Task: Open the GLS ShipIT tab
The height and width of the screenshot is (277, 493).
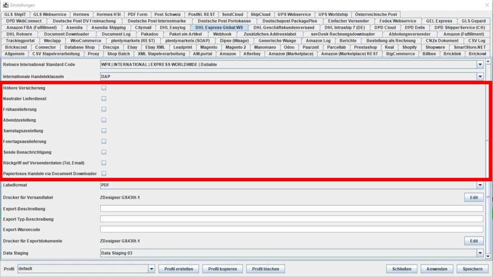Action: [15, 14]
